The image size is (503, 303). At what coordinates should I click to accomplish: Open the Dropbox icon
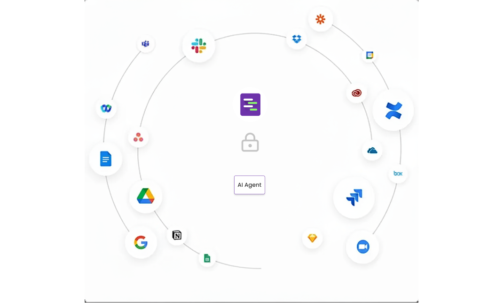click(297, 39)
